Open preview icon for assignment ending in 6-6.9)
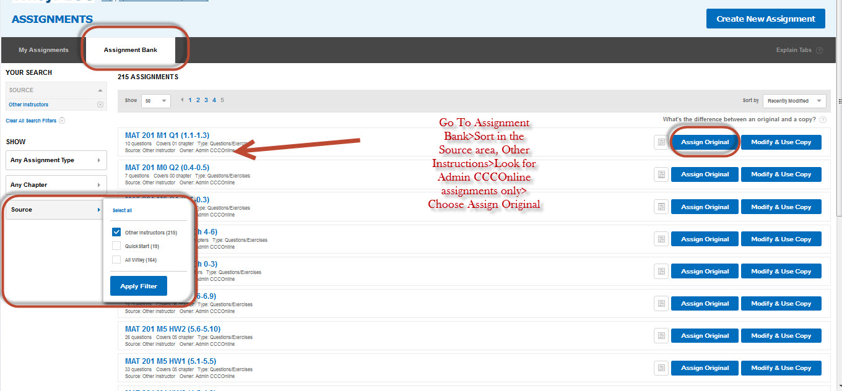 tap(661, 303)
